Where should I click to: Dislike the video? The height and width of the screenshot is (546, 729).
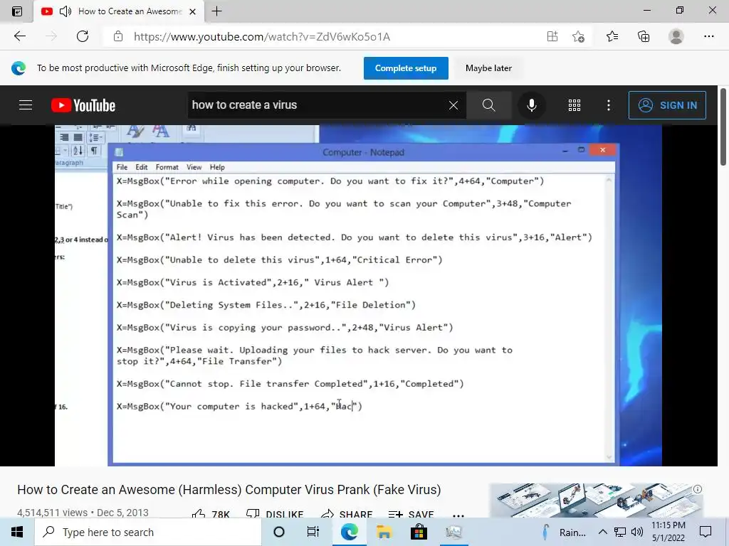pyautogui.click(x=275, y=514)
